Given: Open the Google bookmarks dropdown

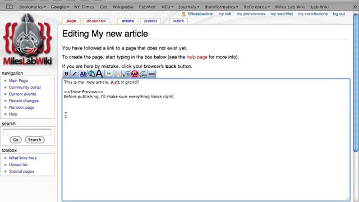Looking at the screenshot, I should coord(60,7).
